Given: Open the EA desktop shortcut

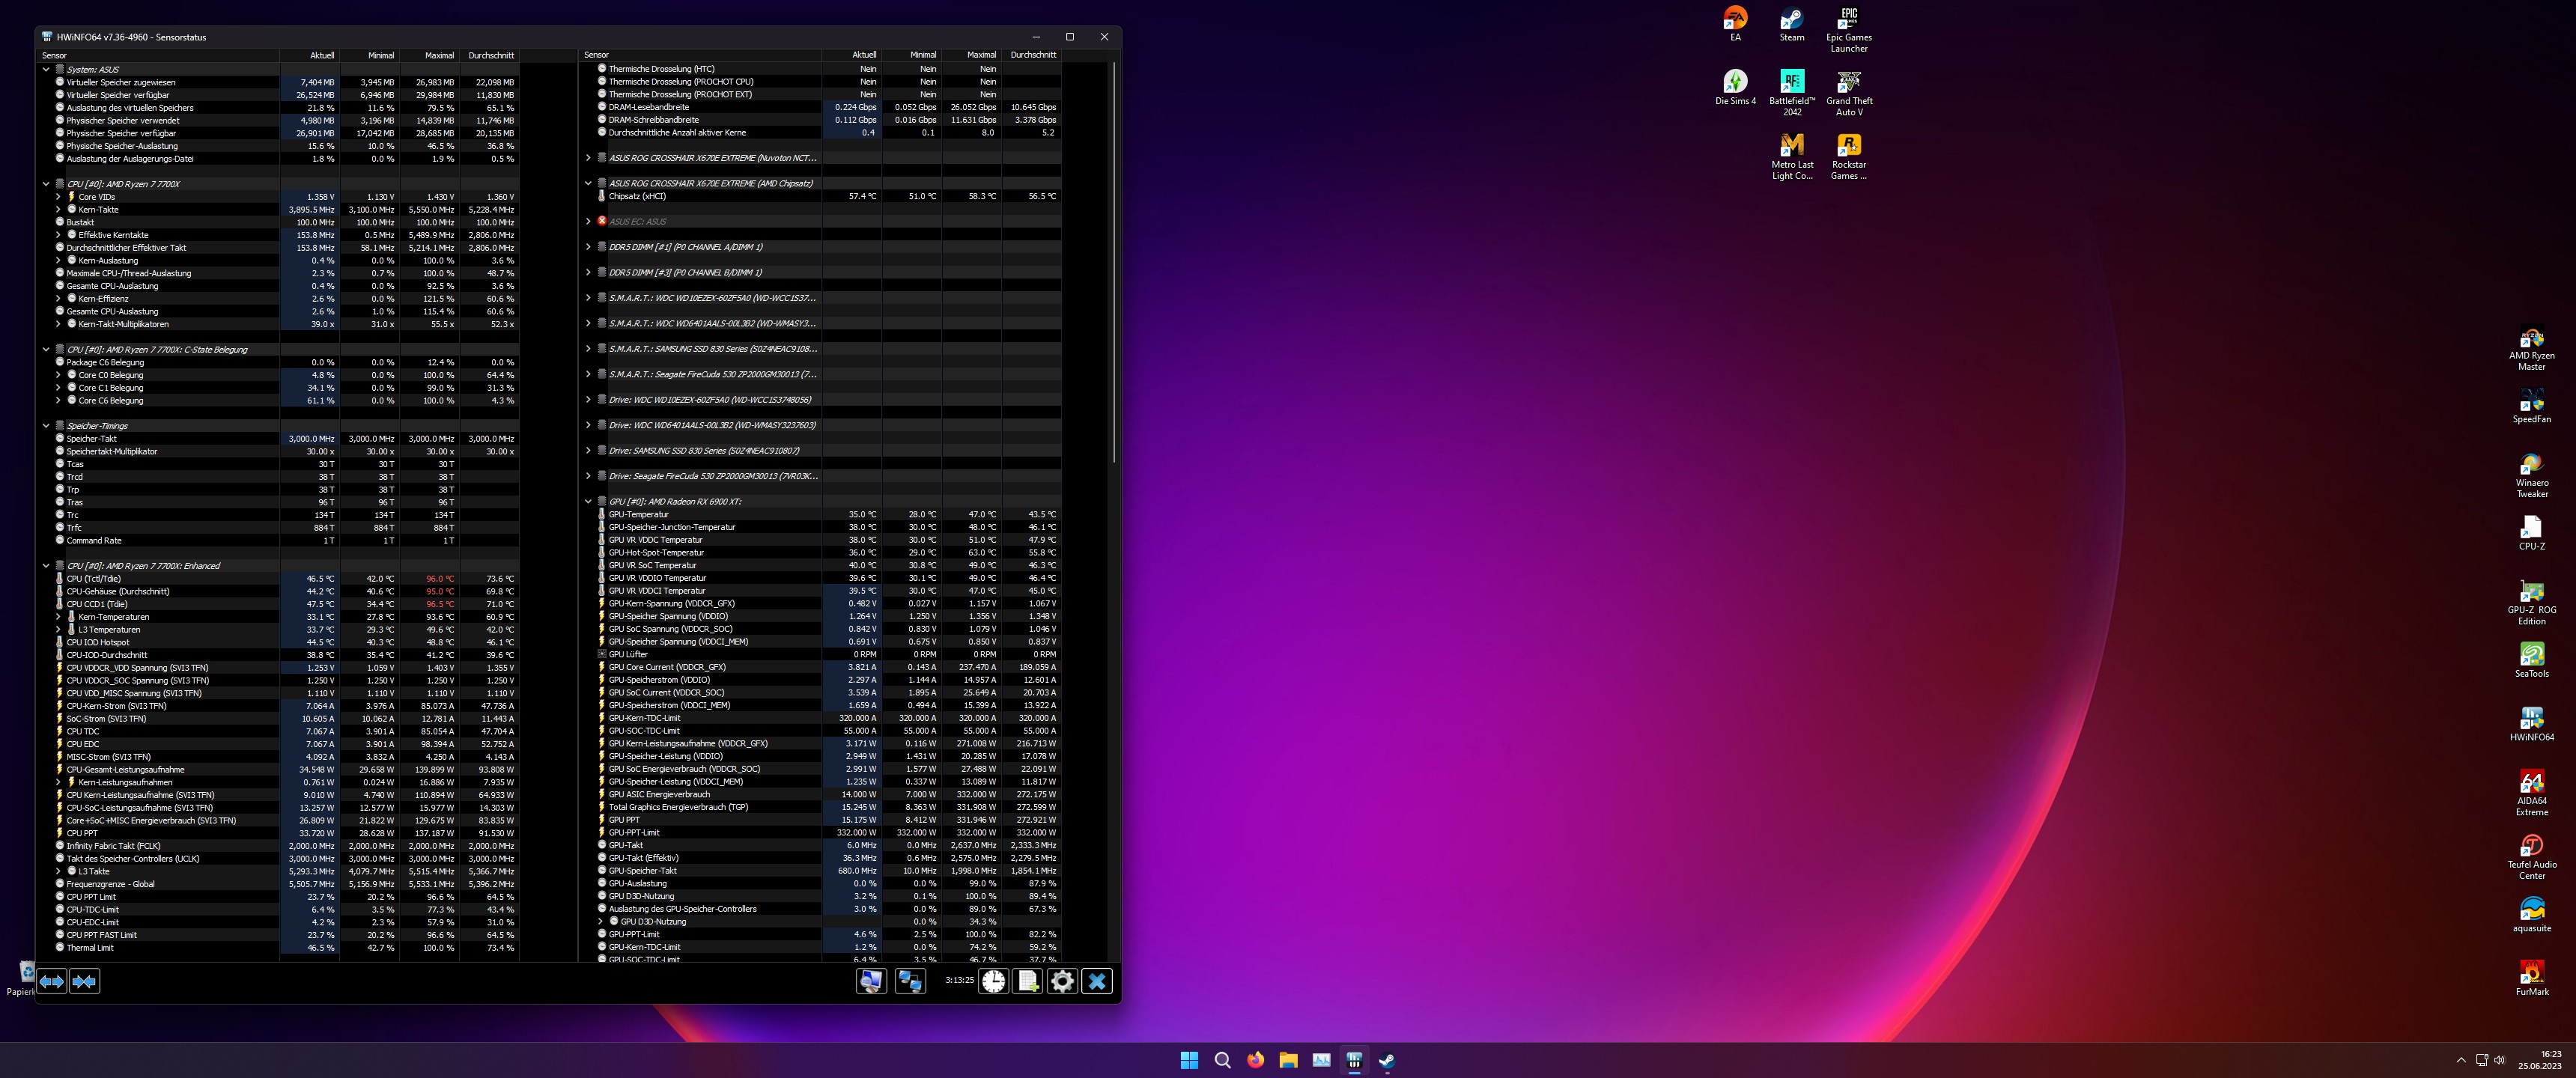Looking at the screenshot, I should [x=1735, y=24].
